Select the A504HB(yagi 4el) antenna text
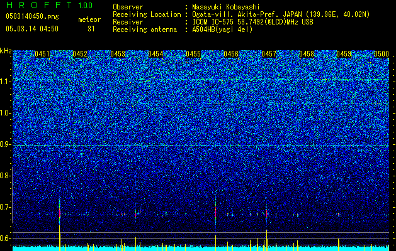Viewport: 396px width, 251px height. click(x=222, y=29)
